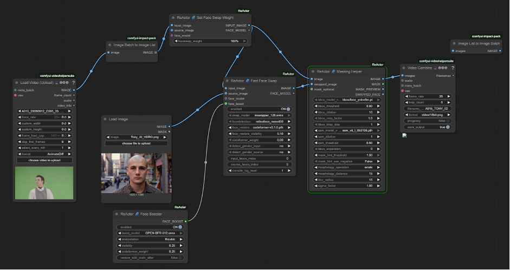Screen dimensions: 510x270
Task: Collapse the ReActor Masking Helper node dot
Action: 313,71
